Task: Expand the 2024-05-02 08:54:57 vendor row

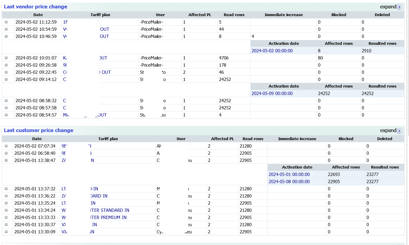Action: click(x=6, y=115)
